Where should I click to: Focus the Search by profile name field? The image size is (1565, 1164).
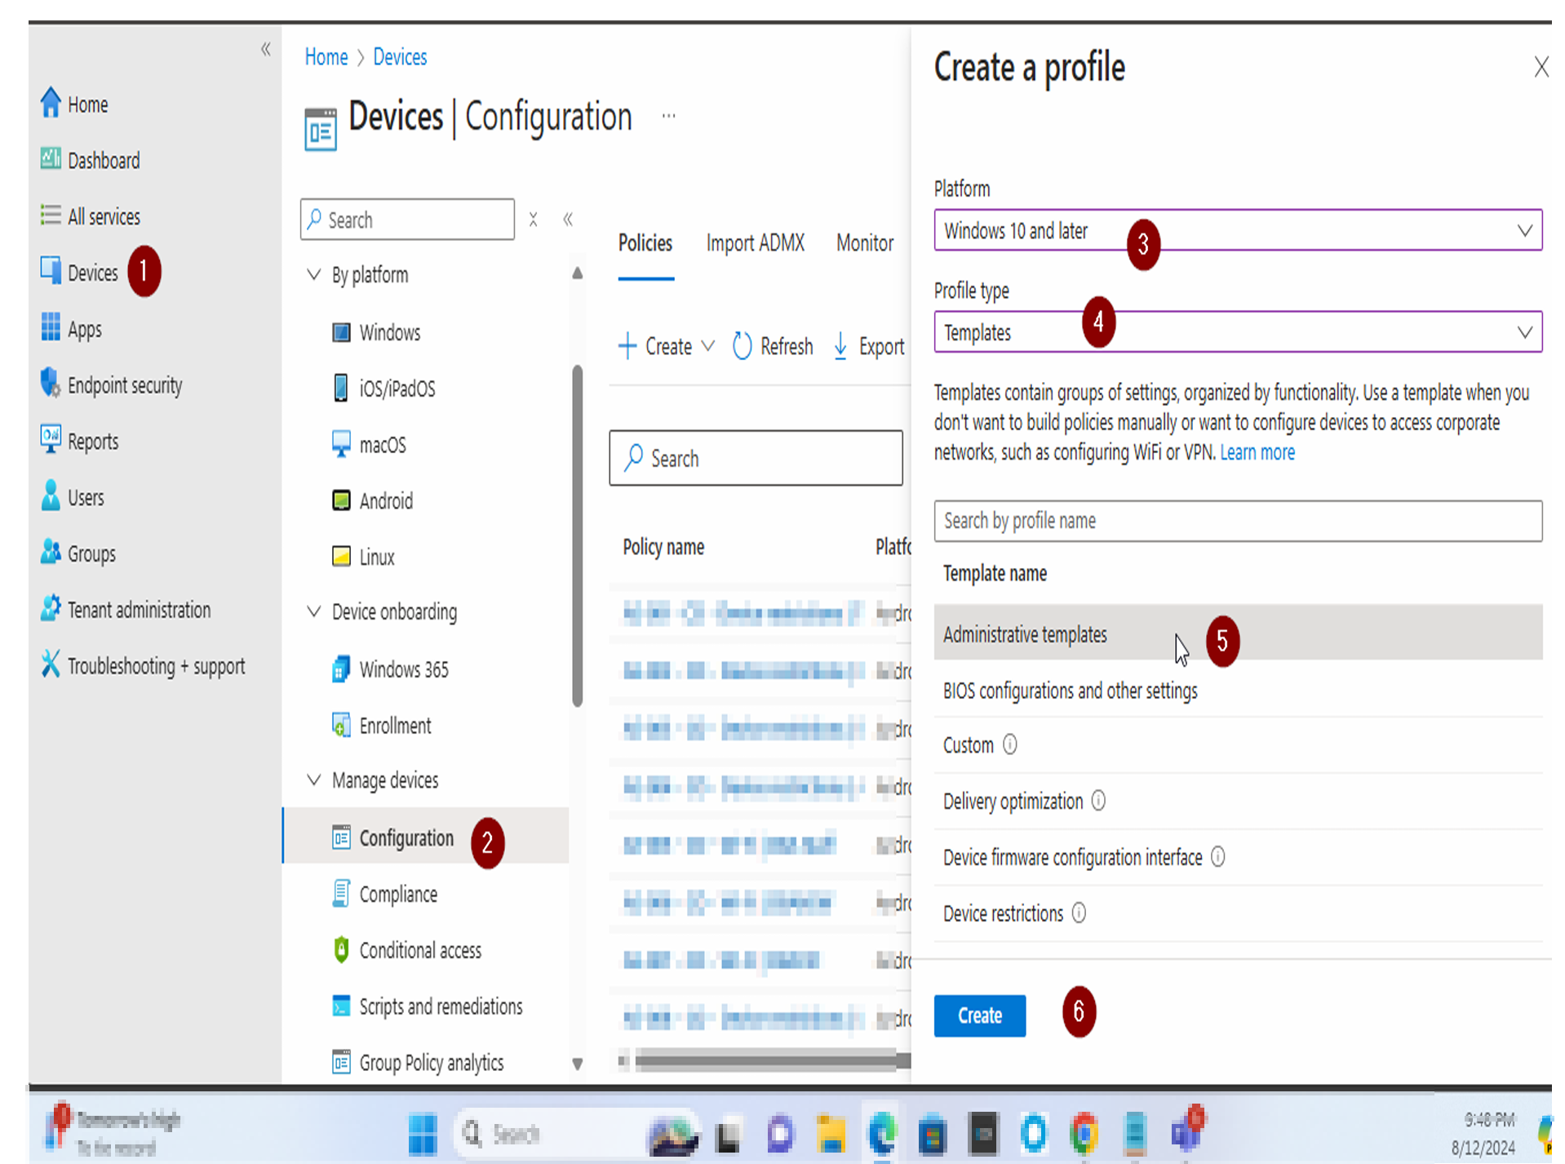[x=1238, y=521]
